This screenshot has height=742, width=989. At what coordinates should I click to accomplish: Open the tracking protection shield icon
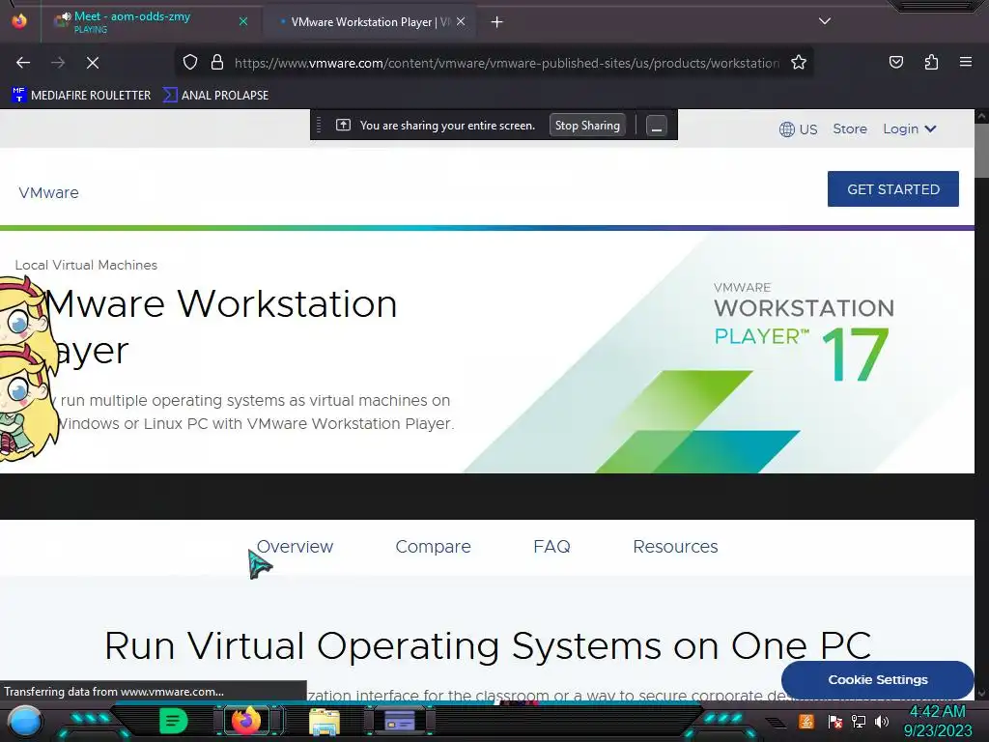[190, 63]
